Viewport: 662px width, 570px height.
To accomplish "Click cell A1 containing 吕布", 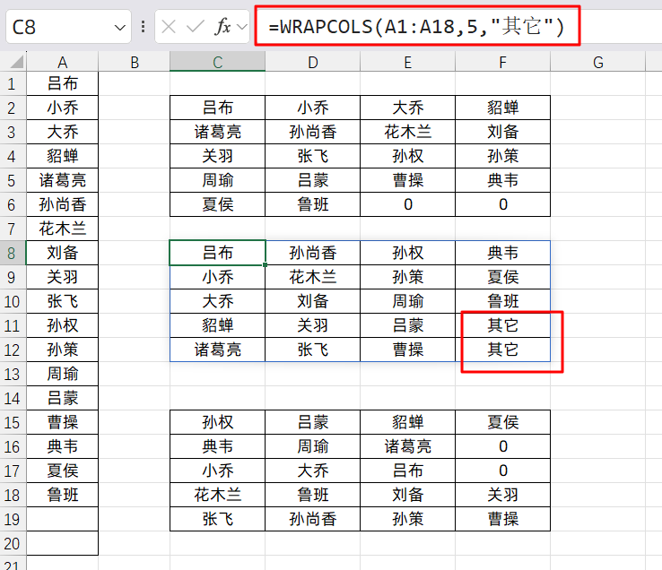I will coord(62,83).
